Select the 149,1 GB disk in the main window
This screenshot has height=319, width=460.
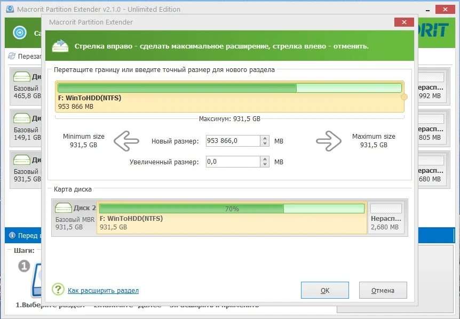click(26, 128)
